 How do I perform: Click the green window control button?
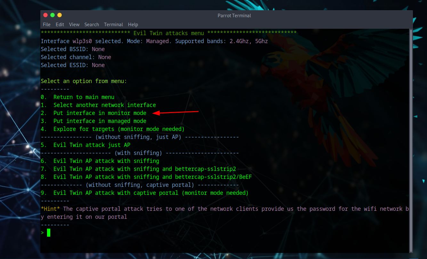coord(52,15)
